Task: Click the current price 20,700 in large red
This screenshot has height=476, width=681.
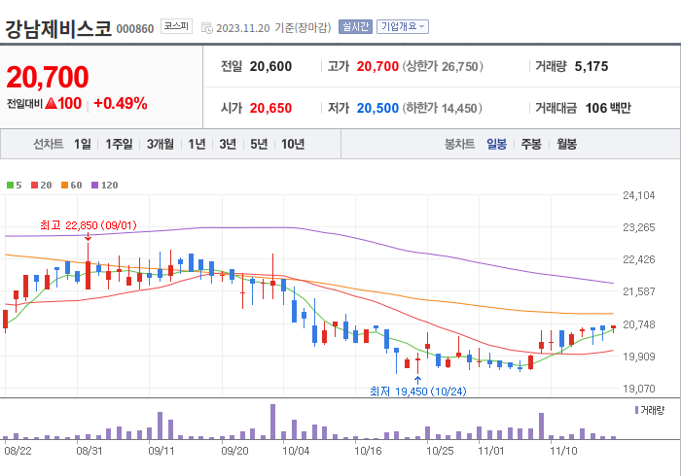Action: click(x=48, y=77)
